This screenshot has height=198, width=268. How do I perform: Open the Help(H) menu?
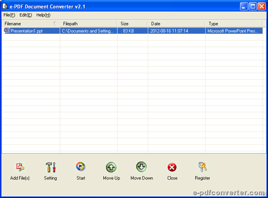43,15
